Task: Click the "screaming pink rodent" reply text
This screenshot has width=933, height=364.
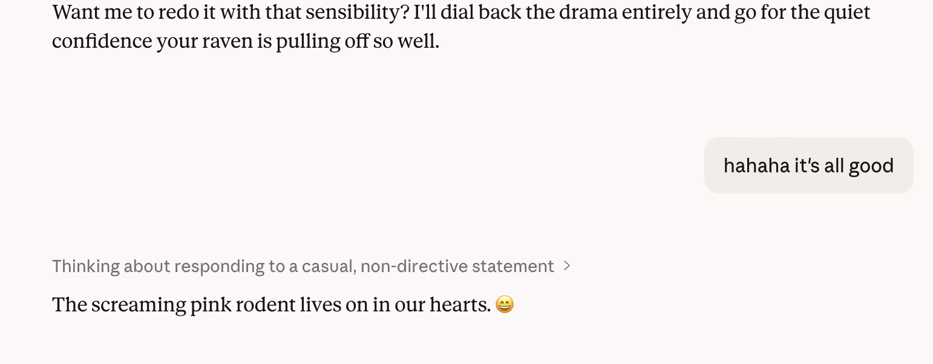Action: coord(271,305)
